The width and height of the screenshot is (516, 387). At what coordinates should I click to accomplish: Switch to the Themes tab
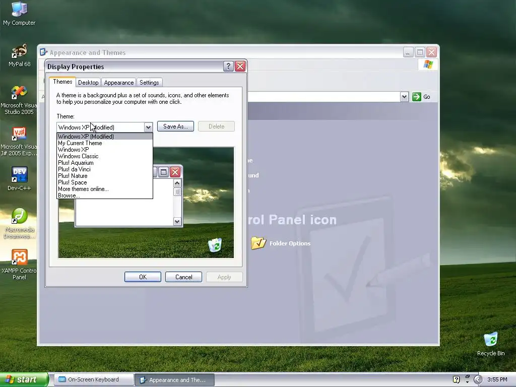pos(62,82)
